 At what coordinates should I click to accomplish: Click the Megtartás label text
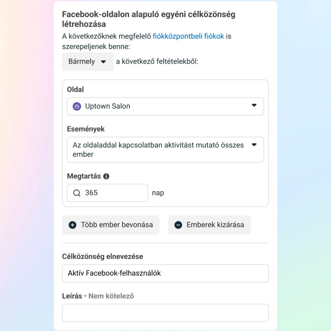click(84, 176)
